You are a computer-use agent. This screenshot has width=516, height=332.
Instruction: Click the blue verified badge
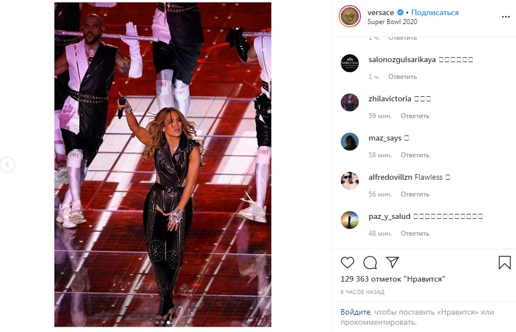point(401,12)
